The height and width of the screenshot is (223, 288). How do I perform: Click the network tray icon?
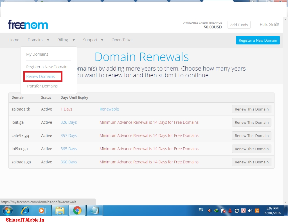click(237, 211)
